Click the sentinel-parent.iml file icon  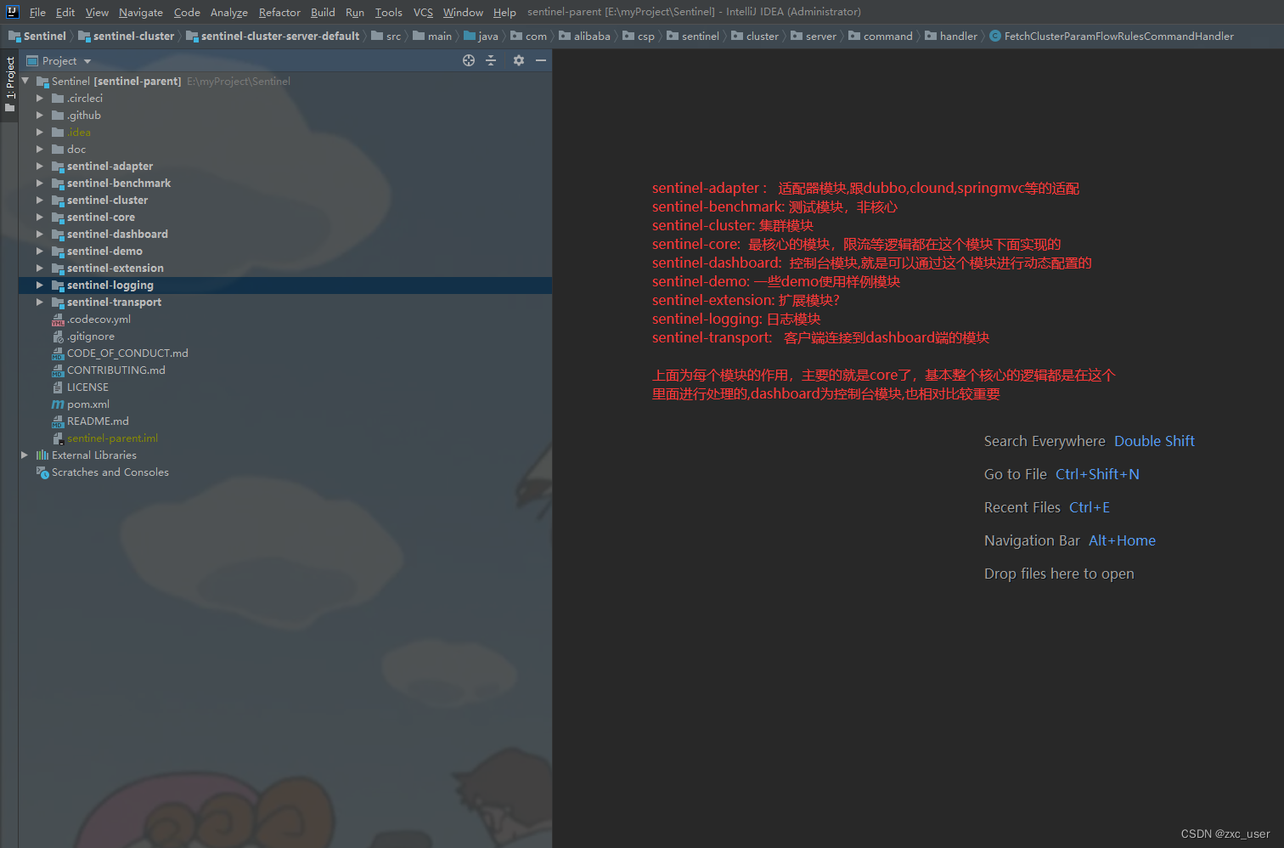coord(58,438)
